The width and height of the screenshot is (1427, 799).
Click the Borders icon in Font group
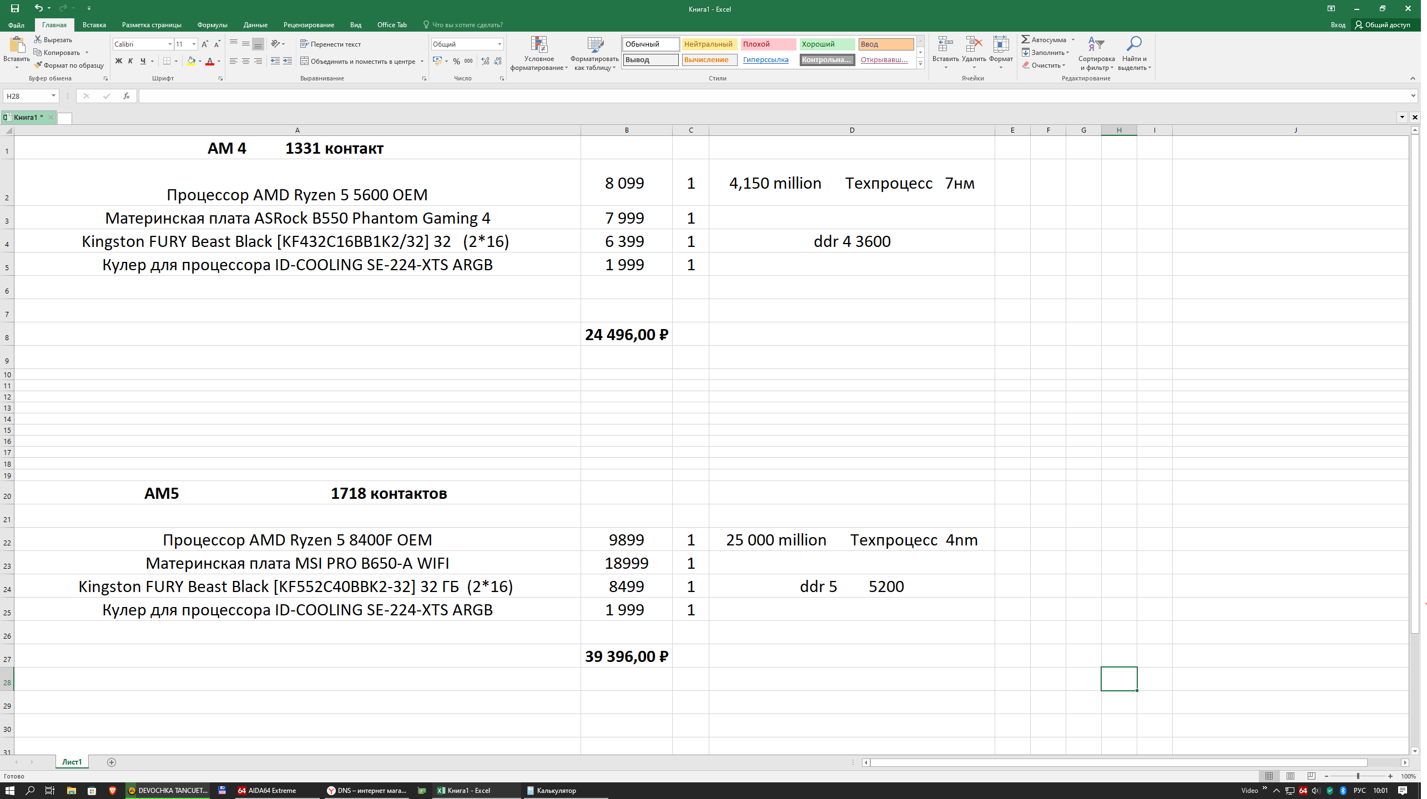(167, 62)
